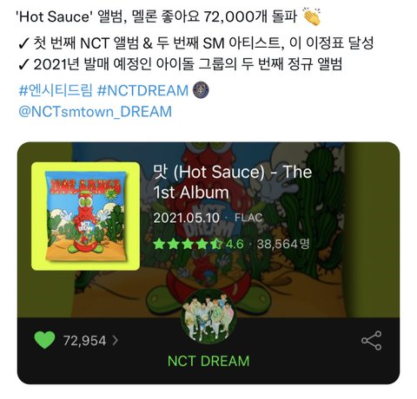Click the NCT DREAM green artist name
The image size is (417, 399).
pos(208,361)
